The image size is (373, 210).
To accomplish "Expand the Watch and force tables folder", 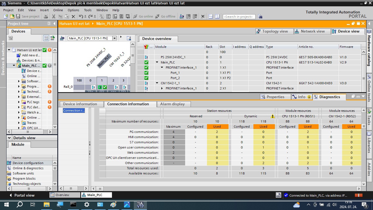I will click(19, 112).
